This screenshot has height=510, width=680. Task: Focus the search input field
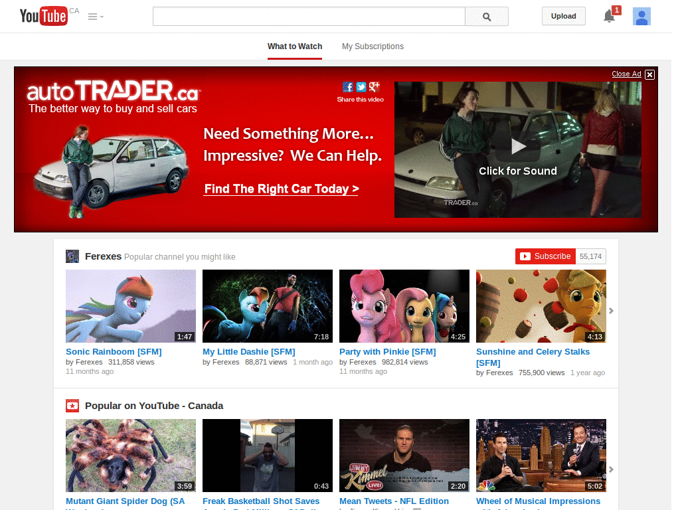tap(309, 17)
